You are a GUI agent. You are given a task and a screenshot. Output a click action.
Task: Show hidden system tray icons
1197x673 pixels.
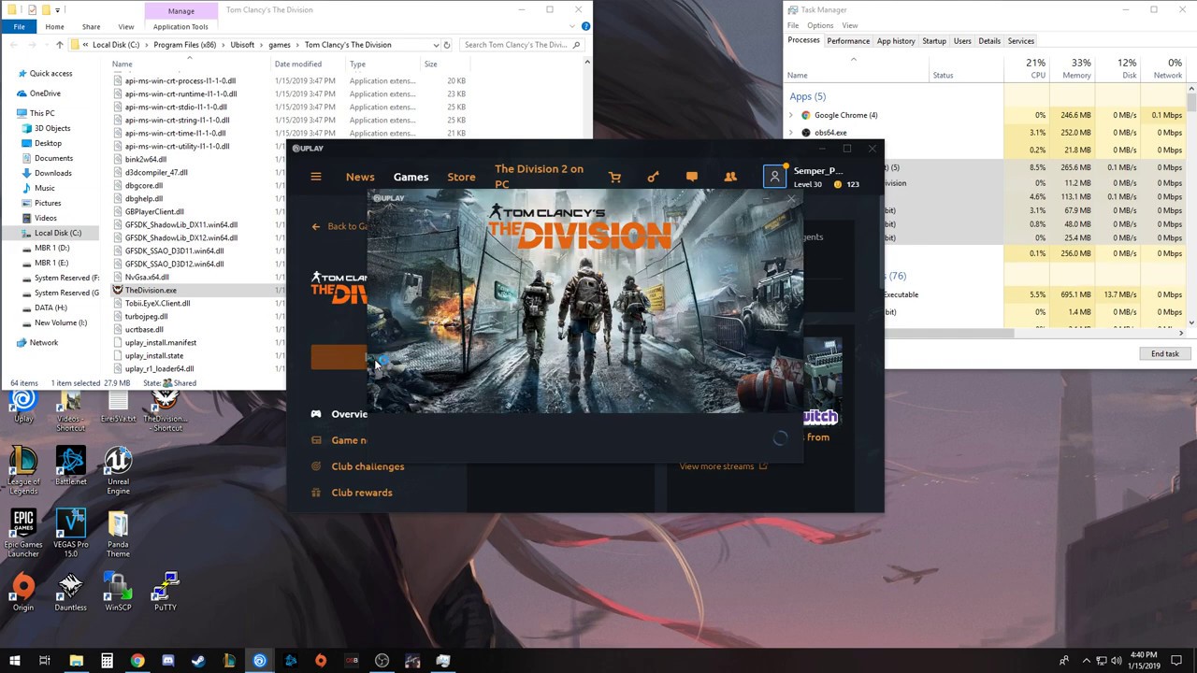pos(1086,661)
